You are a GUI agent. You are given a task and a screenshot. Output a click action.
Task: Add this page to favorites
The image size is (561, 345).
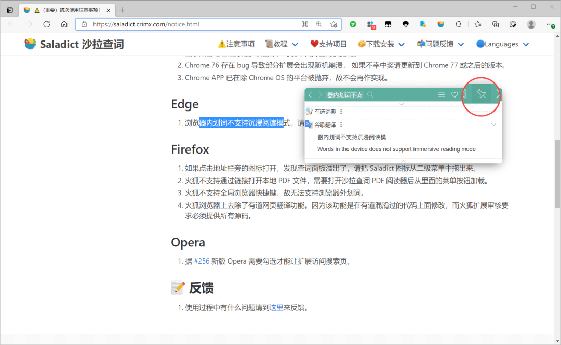pyautogui.click(x=334, y=24)
